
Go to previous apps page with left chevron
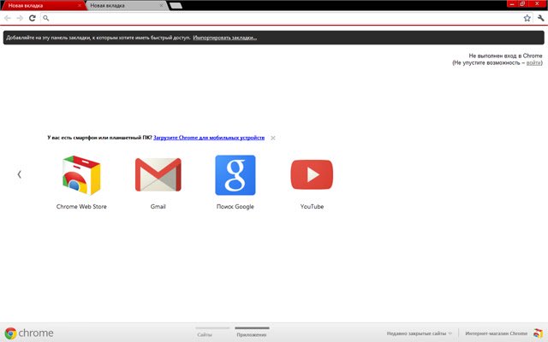pos(19,174)
